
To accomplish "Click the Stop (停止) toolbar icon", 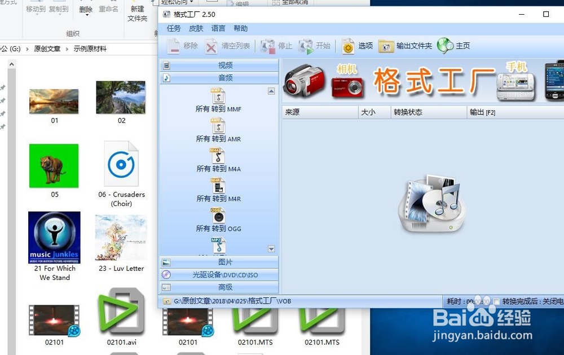I will (x=267, y=46).
